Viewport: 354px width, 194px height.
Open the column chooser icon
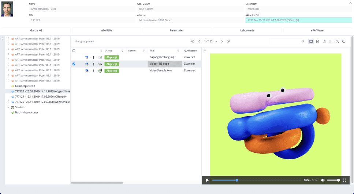(331, 41)
